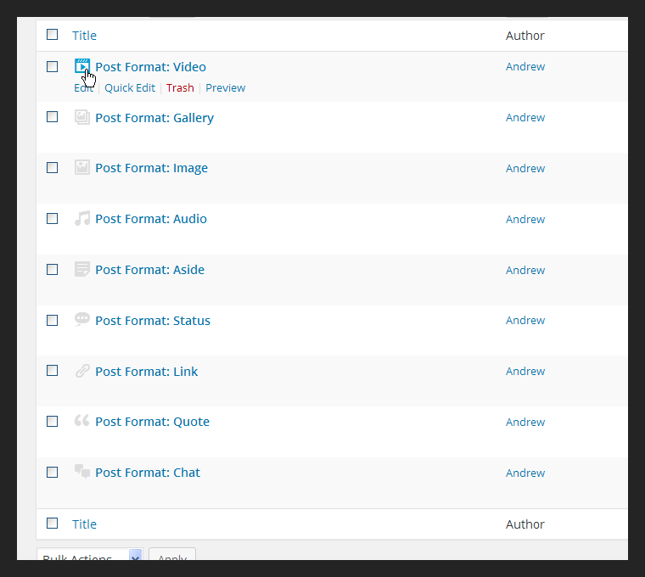Click the Status speech bubble icon

pos(82,320)
